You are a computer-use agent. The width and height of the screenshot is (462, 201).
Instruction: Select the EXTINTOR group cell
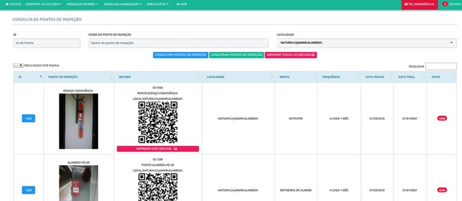pos(296,118)
